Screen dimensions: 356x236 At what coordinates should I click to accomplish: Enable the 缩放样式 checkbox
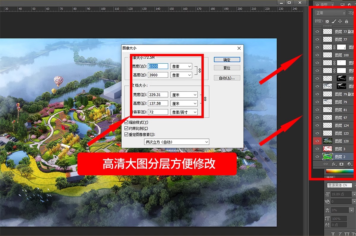point(126,122)
